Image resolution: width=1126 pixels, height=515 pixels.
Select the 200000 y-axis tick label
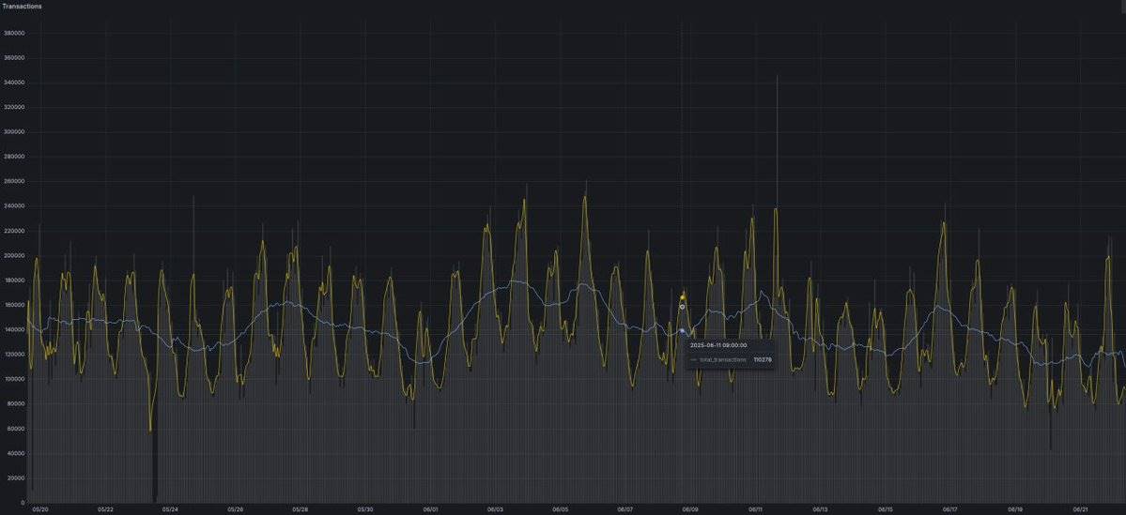click(x=13, y=255)
